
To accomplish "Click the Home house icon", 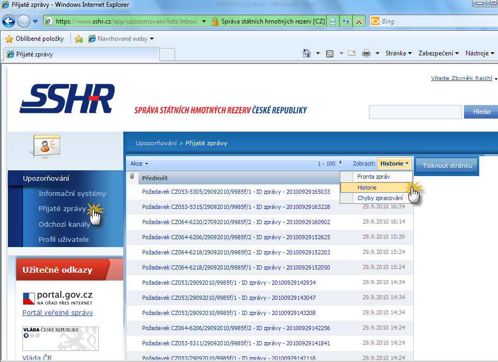I will coord(307,53).
